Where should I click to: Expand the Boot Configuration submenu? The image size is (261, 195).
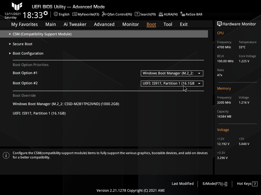point(28,53)
